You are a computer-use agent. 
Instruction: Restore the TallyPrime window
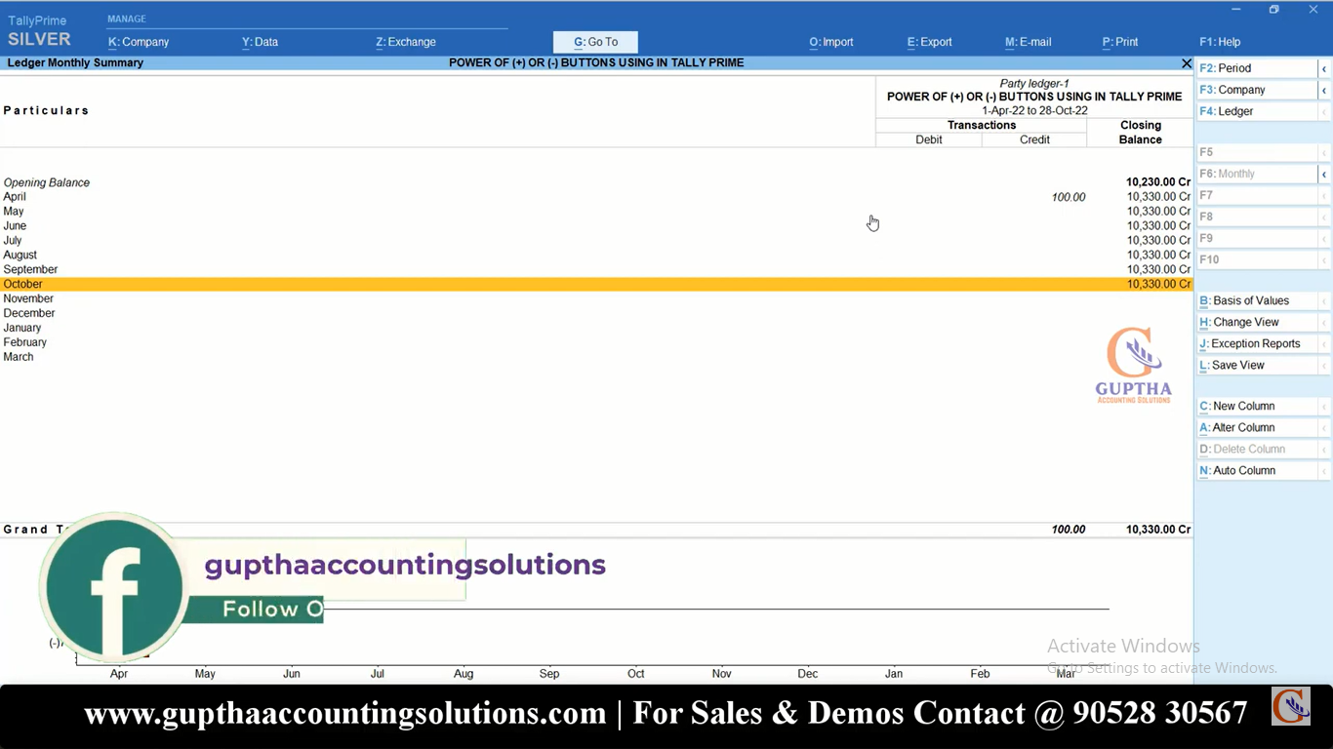pos(1273,10)
